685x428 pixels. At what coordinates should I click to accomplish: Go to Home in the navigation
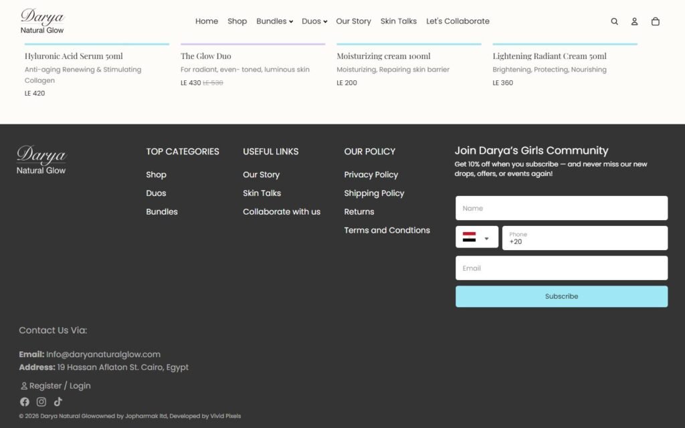coord(207,21)
